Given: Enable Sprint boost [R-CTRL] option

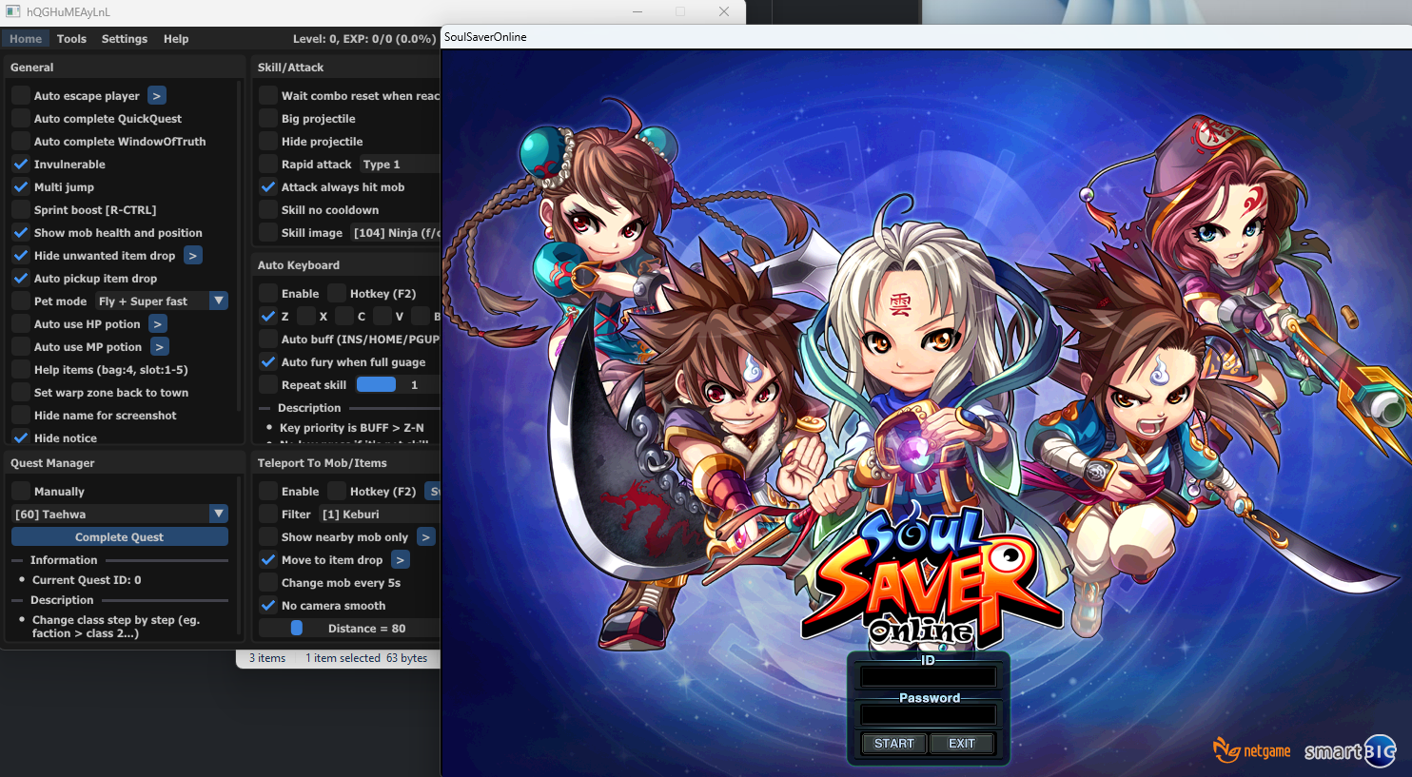Looking at the screenshot, I should (21, 210).
